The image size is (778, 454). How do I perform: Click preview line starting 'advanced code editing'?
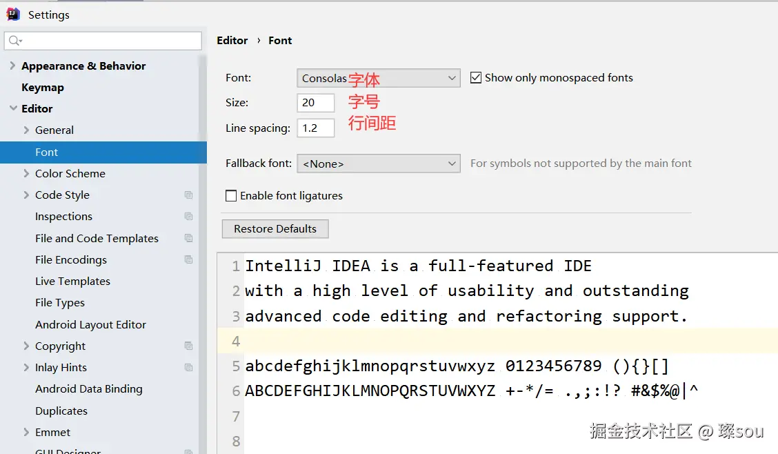pos(466,316)
